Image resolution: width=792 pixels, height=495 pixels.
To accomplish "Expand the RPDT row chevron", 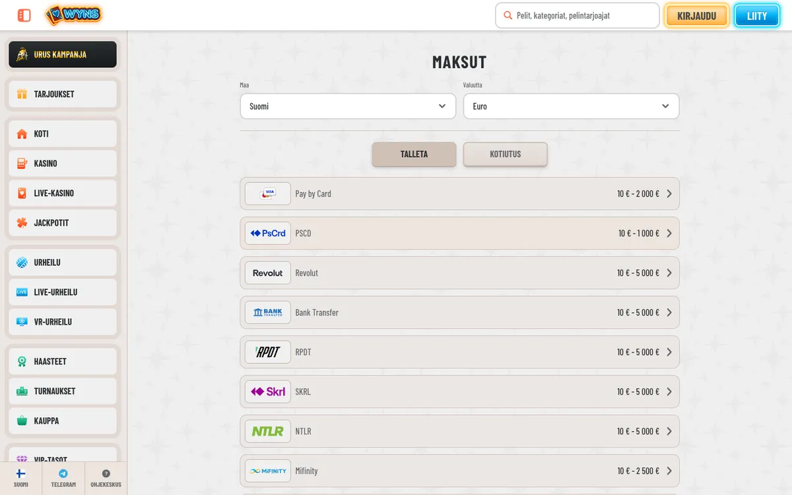I will pos(669,352).
